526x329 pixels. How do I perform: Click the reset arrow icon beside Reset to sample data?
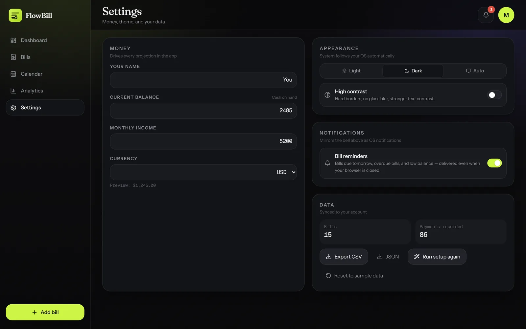coord(328,276)
